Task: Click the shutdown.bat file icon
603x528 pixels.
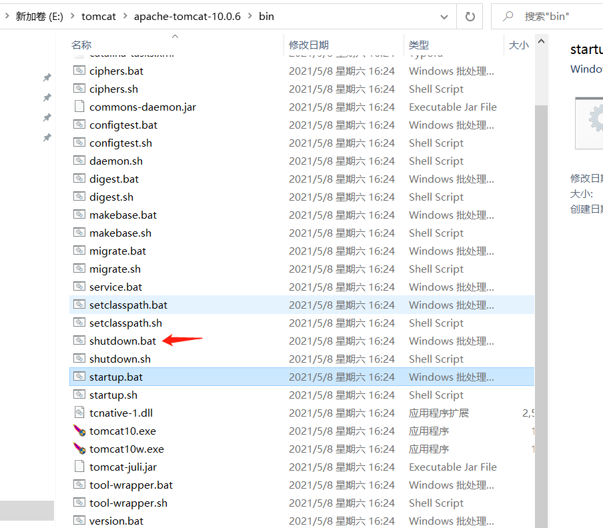Action: pos(79,341)
